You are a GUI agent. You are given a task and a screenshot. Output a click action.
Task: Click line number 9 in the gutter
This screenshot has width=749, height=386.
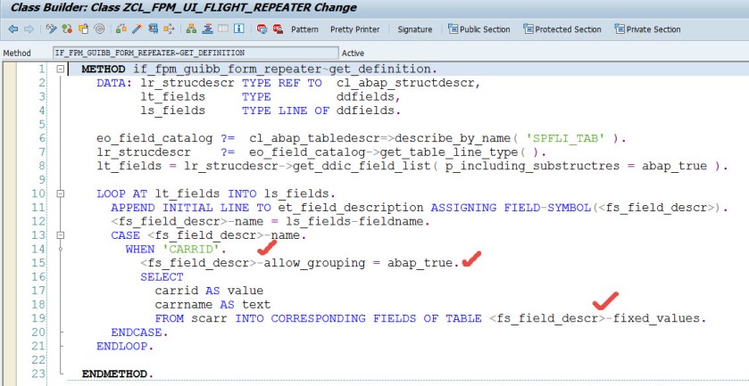[42, 180]
